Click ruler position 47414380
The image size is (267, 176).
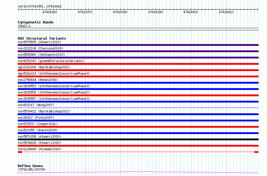120,12
